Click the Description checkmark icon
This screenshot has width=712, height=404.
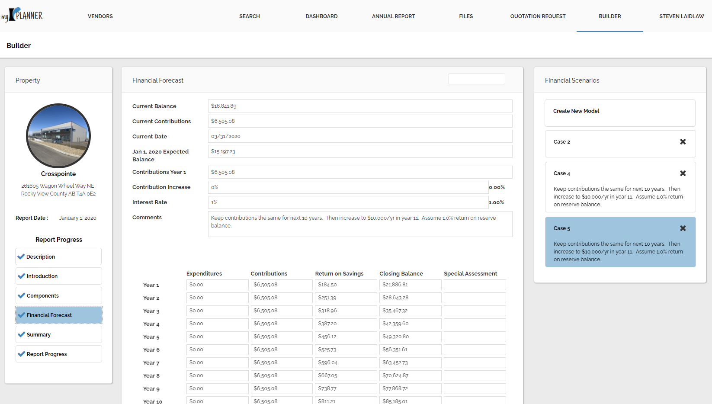[21, 257]
